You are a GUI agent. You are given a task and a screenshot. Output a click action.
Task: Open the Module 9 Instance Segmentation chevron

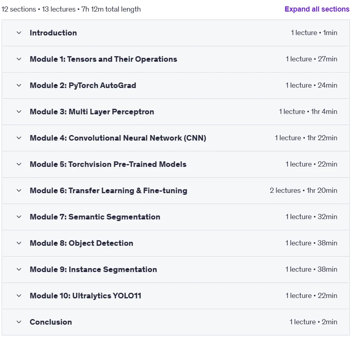coord(19,269)
